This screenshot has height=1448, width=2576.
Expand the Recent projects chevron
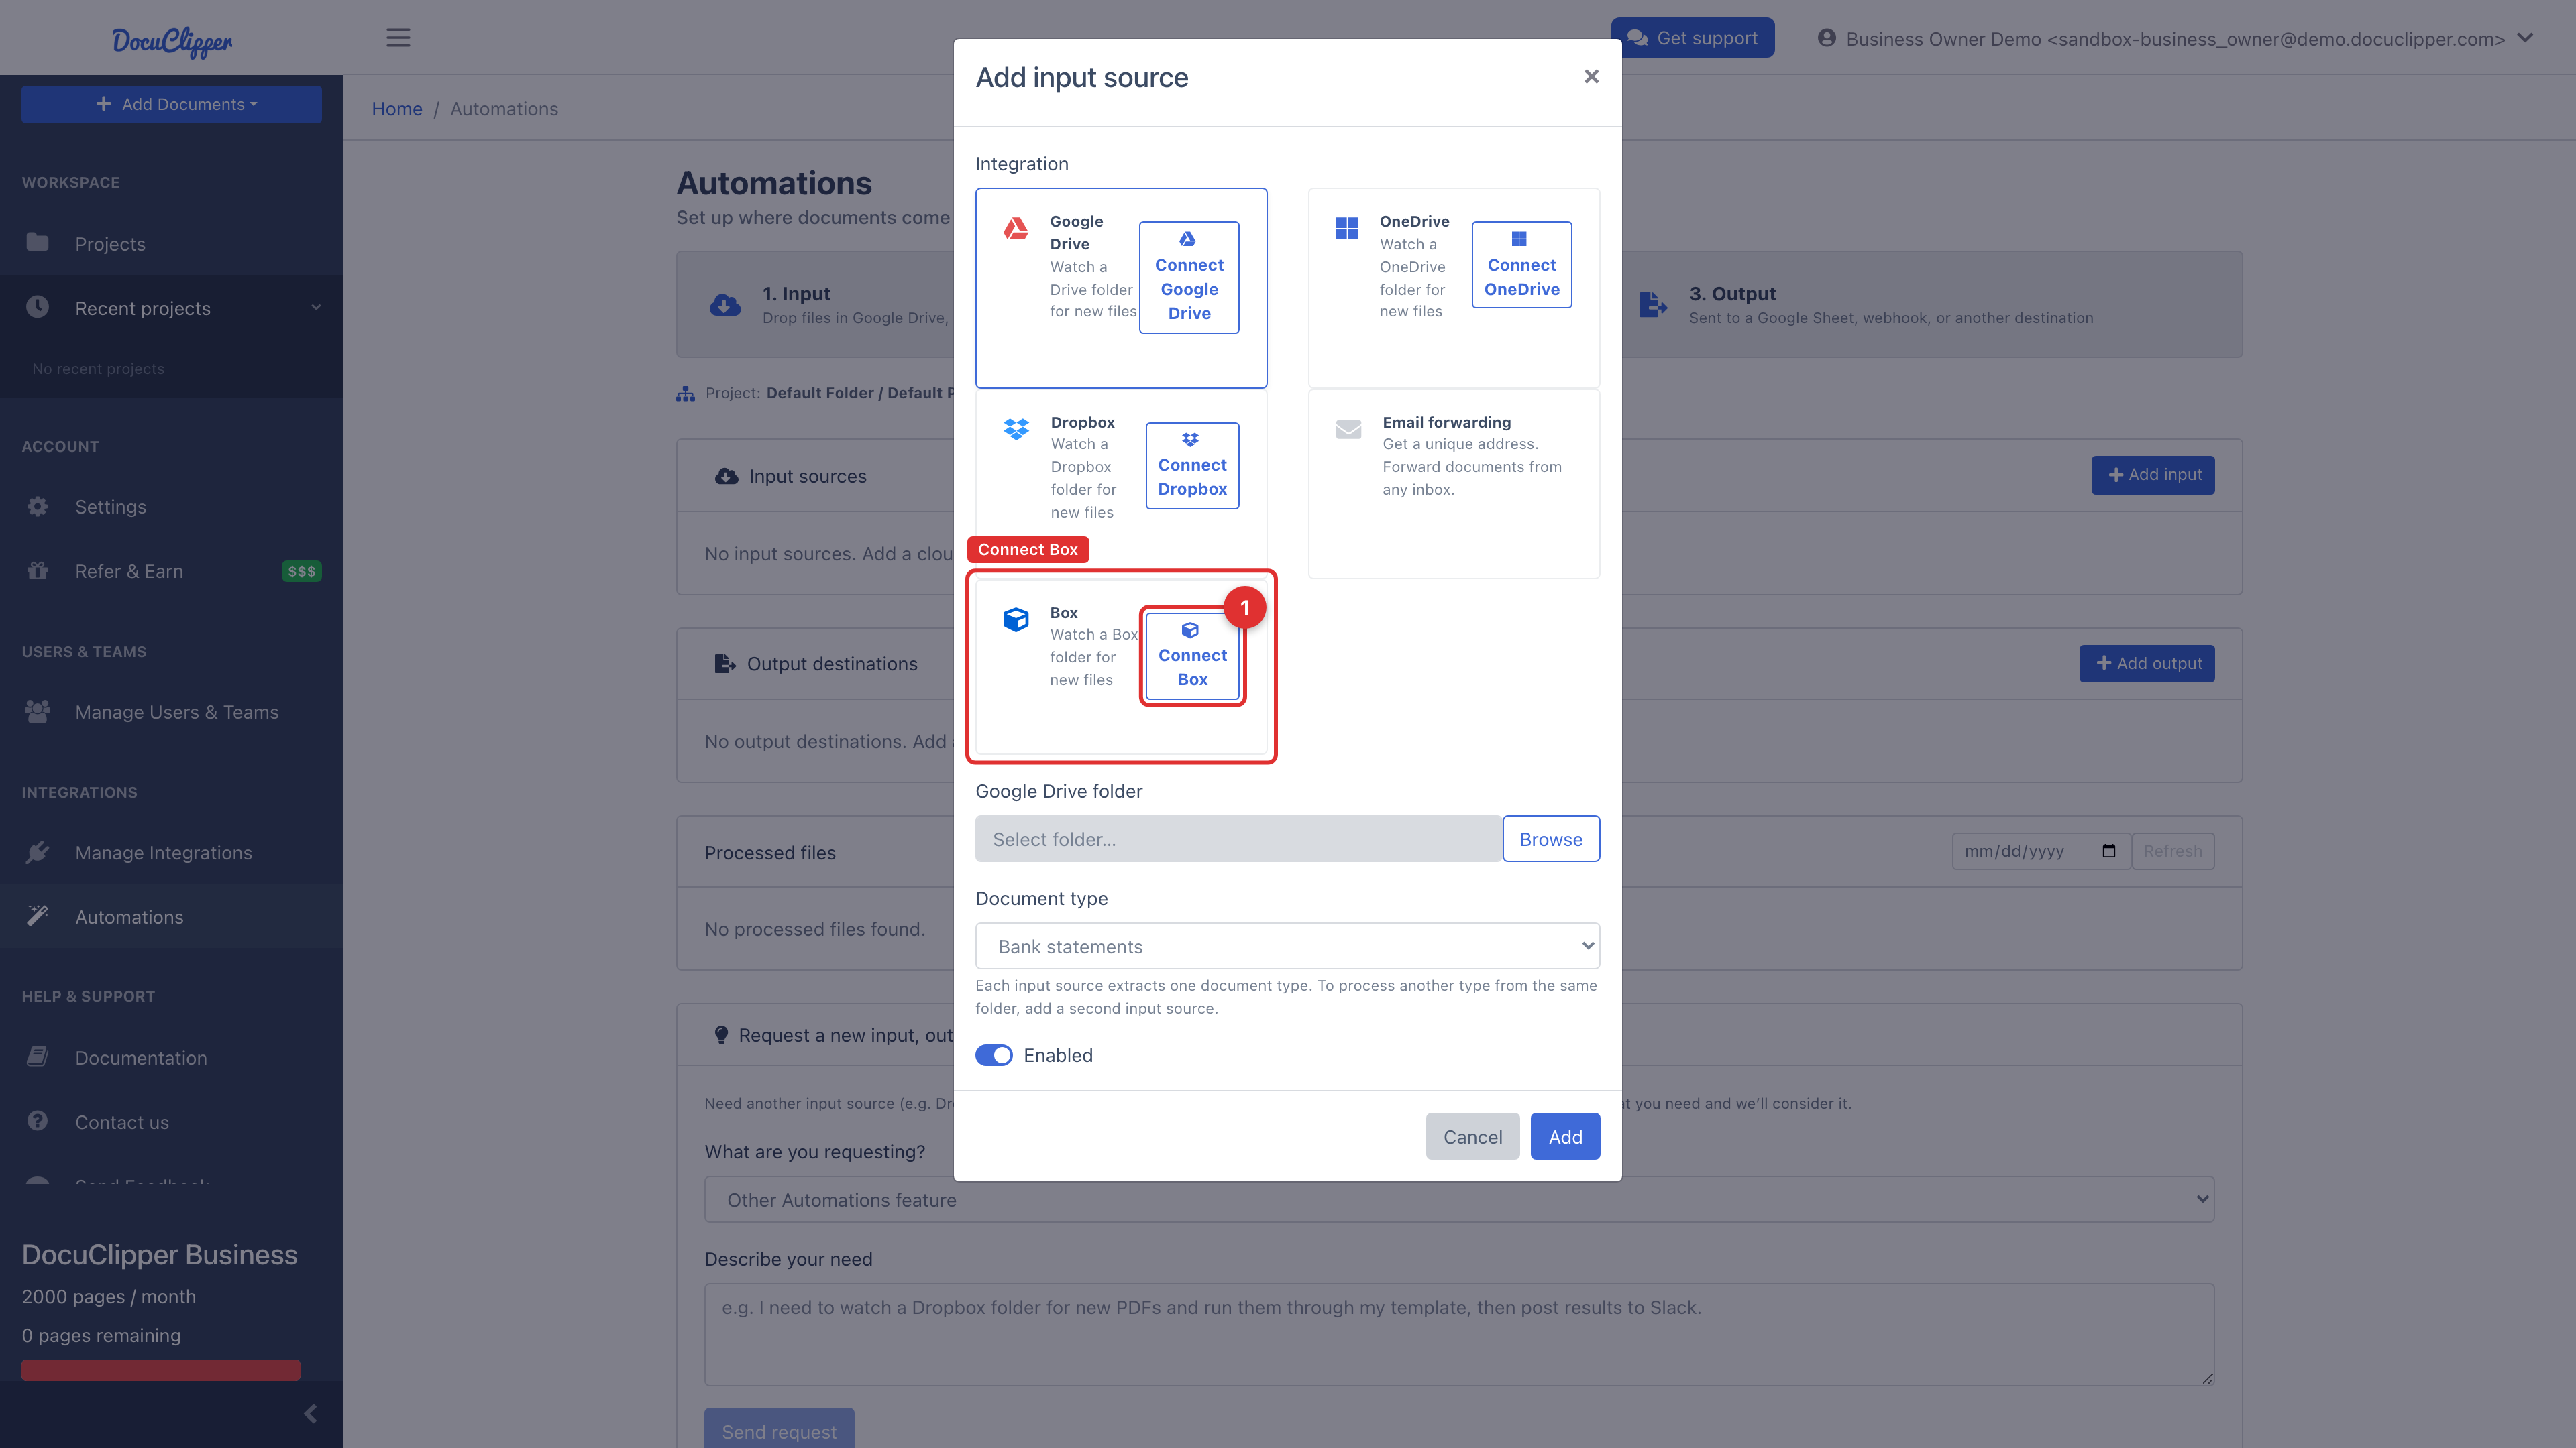pyautogui.click(x=316, y=308)
